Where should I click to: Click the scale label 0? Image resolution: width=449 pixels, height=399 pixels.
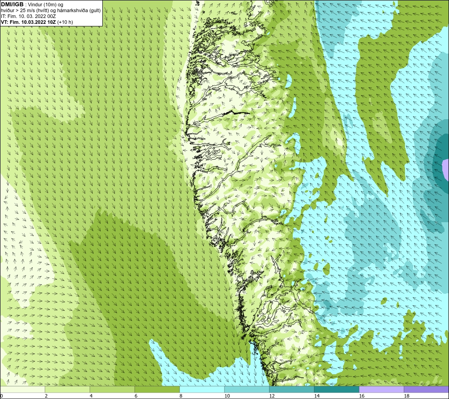[x=1, y=396]
